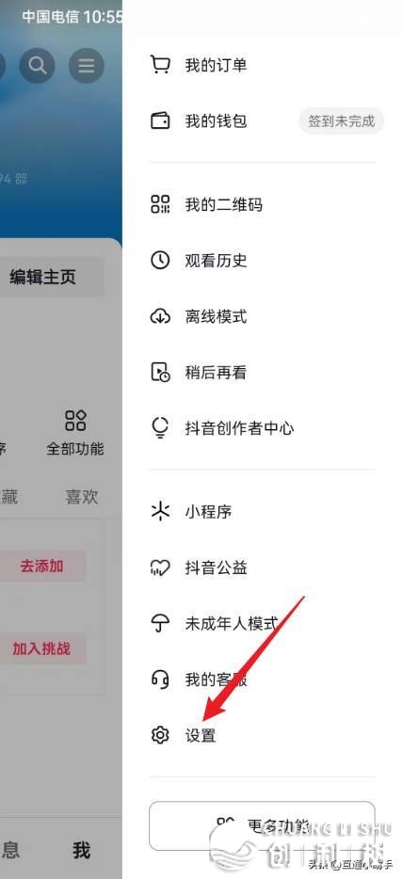Screen dimensions: 402x879
Task: Open the heart icon for Douyin charity
Action: pos(160,567)
